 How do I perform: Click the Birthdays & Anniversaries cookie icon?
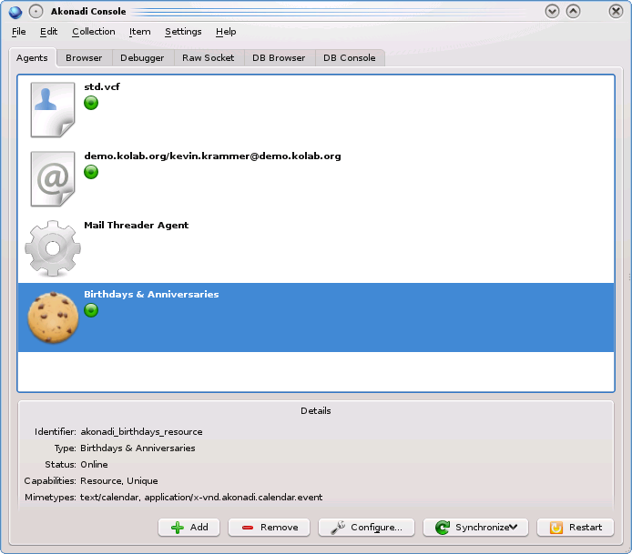point(53,317)
